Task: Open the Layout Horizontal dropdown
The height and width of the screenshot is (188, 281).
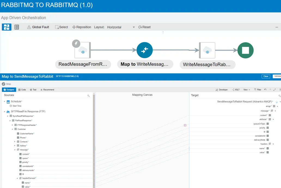Action: [x=121, y=27]
